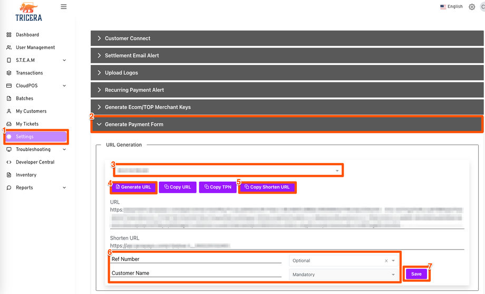Screen dimensions: 485x294
Task: Open the top-right gear settings icon
Action: 472,7
